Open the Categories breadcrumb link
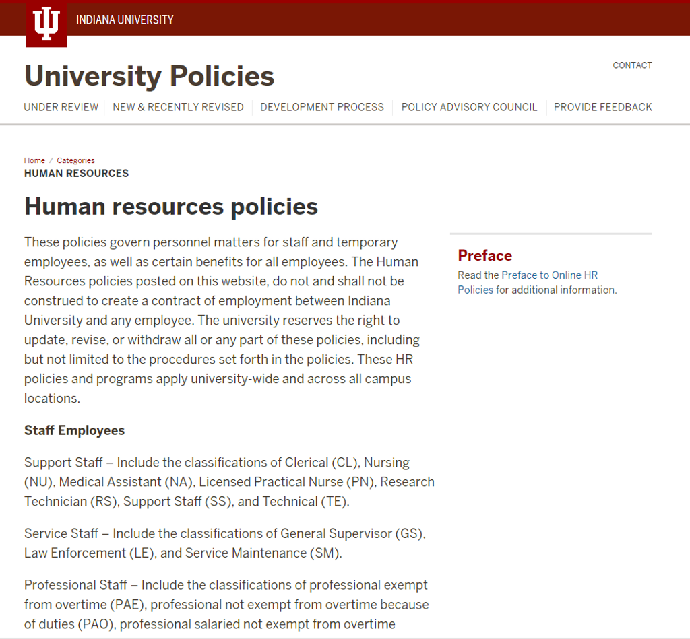690x639 pixels. click(x=75, y=160)
